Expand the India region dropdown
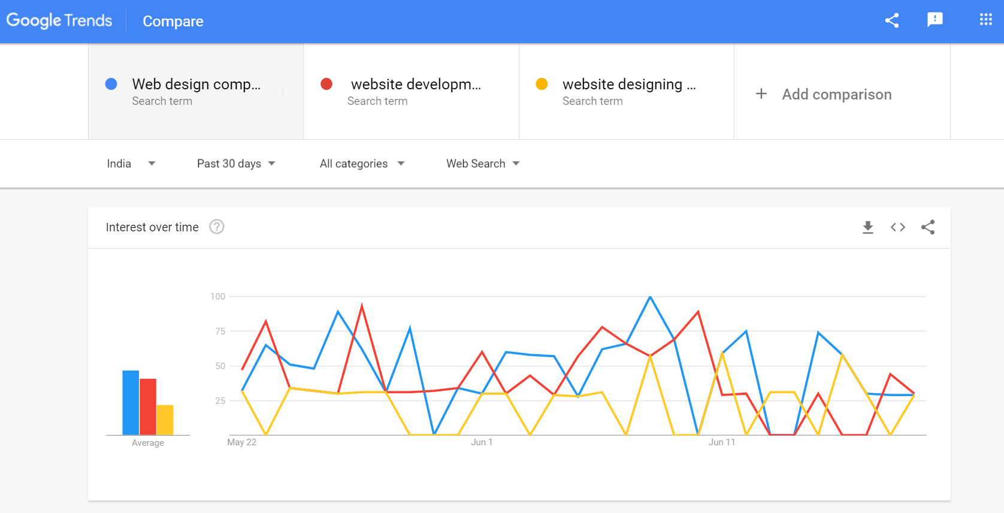Image resolution: width=1004 pixels, height=513 pixels. pos(131,164)
